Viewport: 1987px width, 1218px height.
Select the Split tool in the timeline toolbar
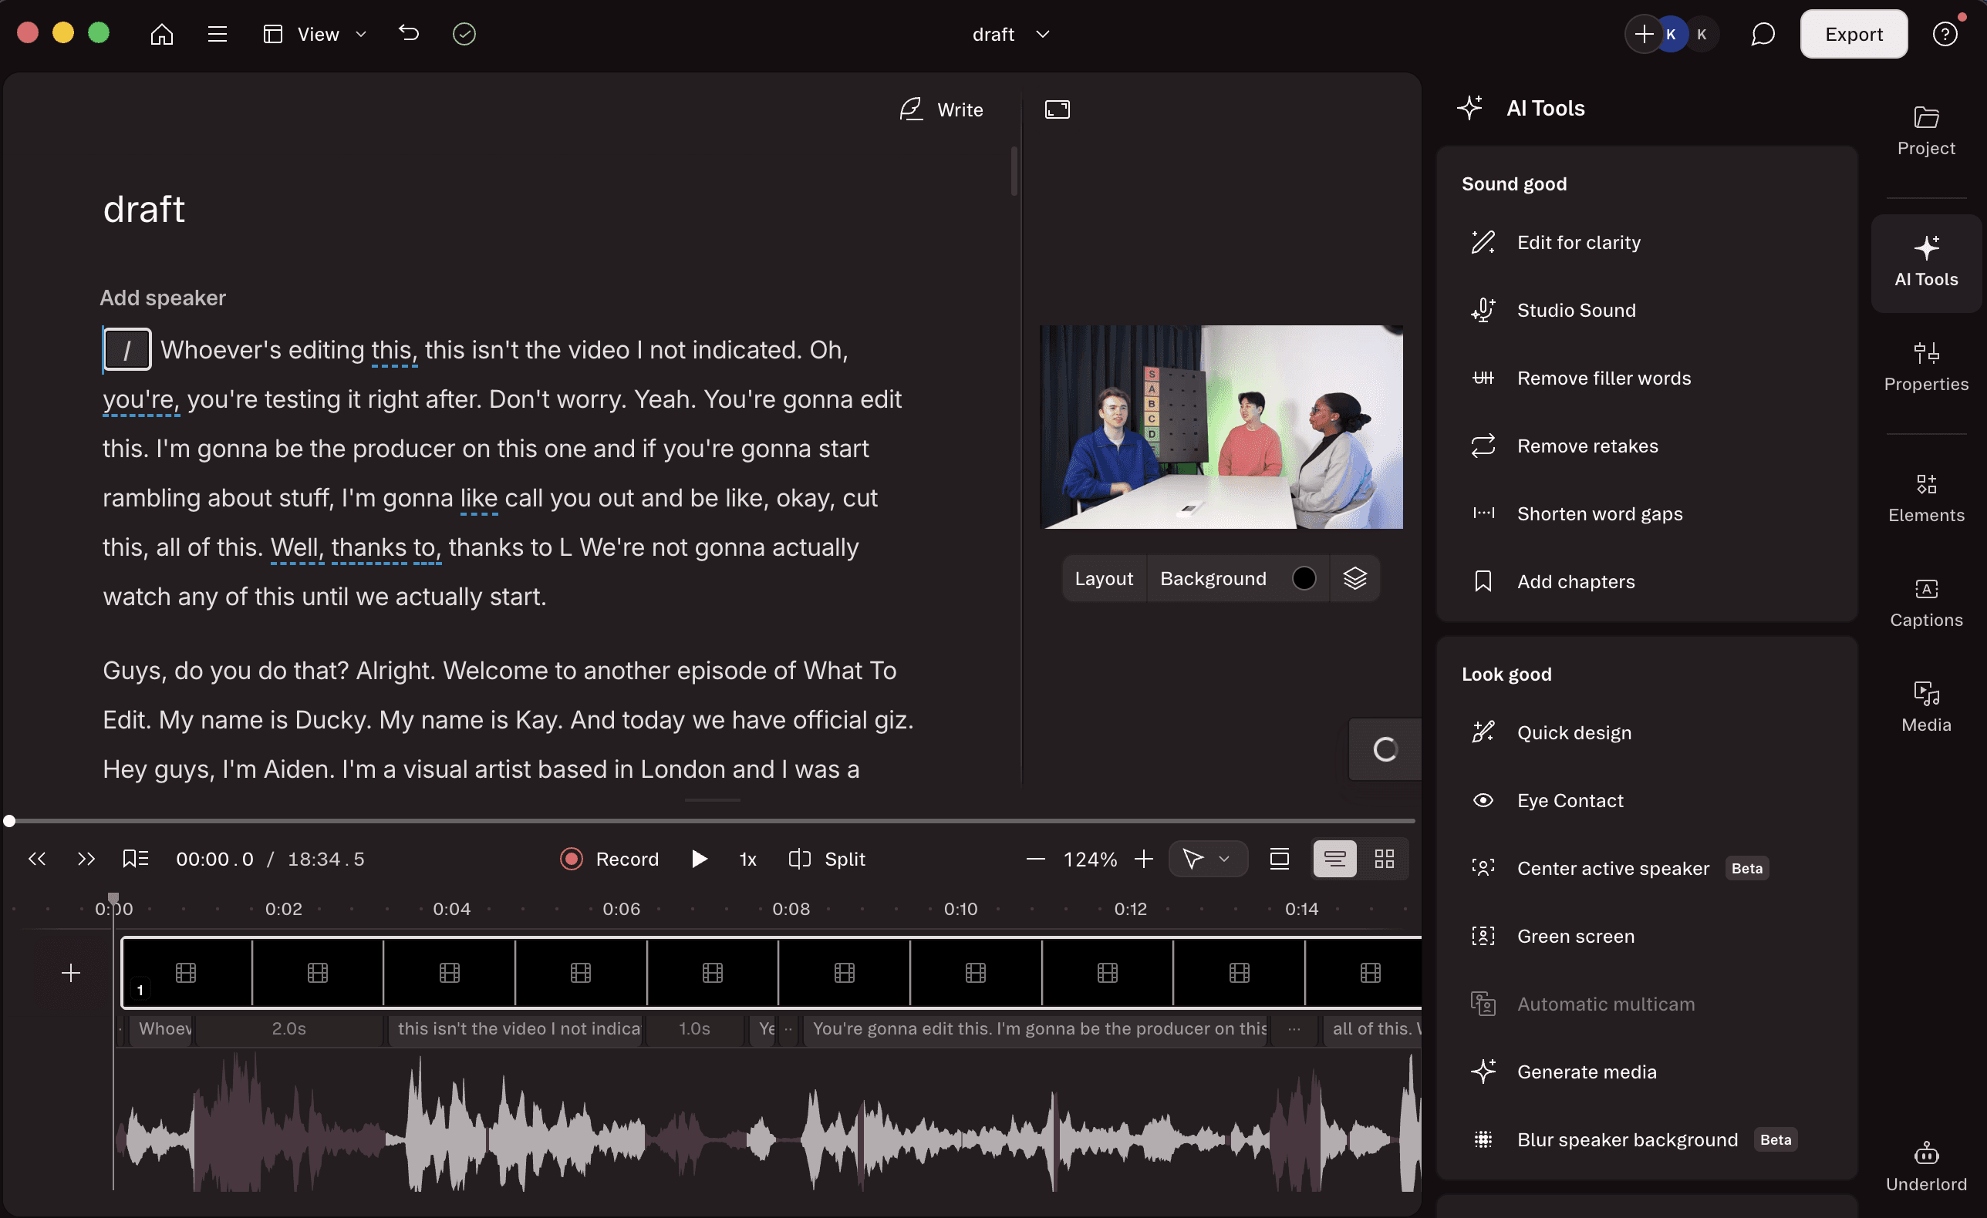point(827,859)
